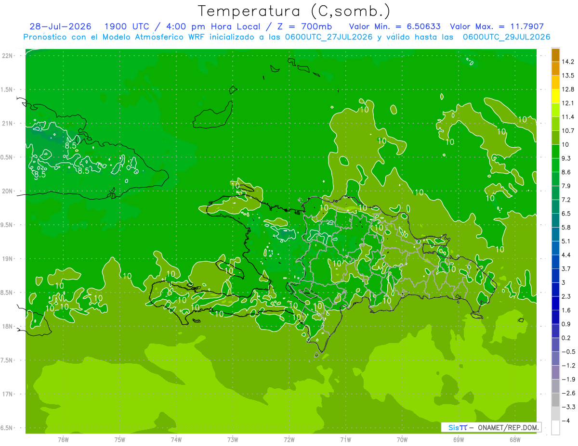Screen dimensions: 578x446
Task: Click the 75W longitude axis label
Action: coord(120,439)
